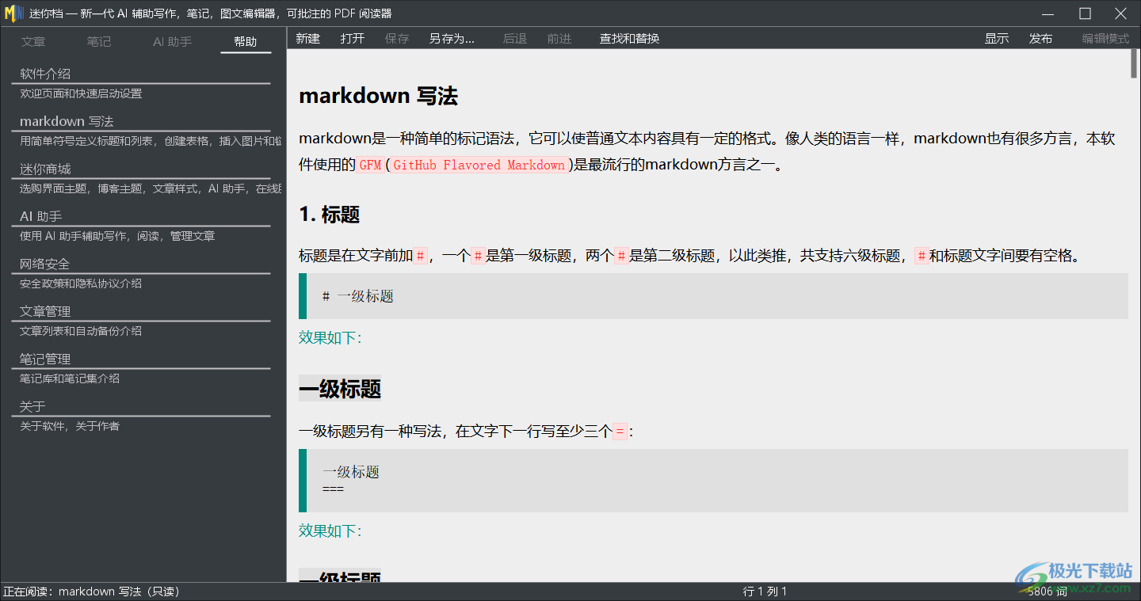Open the 显示 menu
The image size is (1141, 601).
[x=997, y=38]
